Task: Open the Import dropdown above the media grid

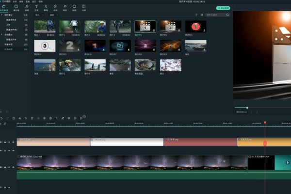Action: [x=39, y=15]
